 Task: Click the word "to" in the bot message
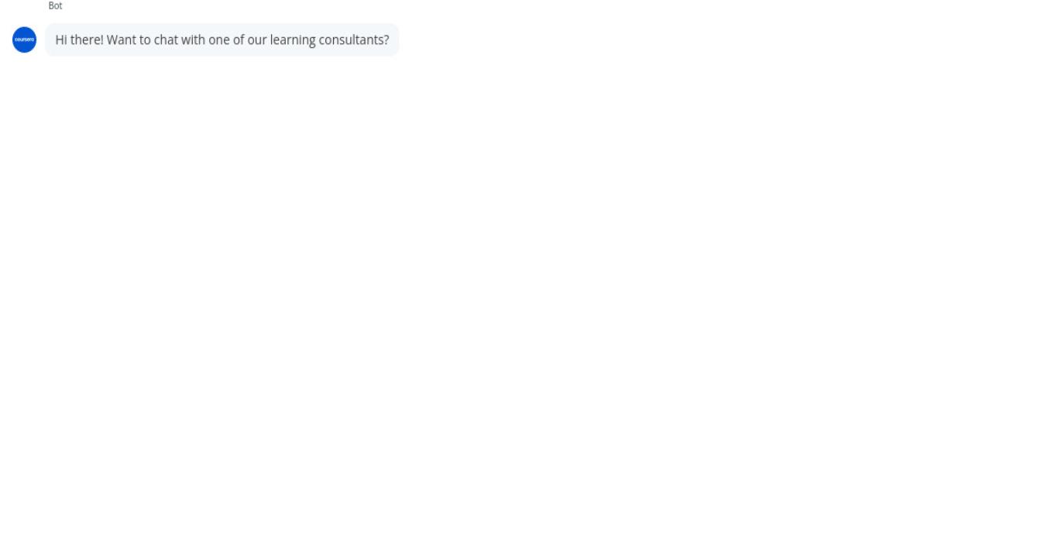145,39
